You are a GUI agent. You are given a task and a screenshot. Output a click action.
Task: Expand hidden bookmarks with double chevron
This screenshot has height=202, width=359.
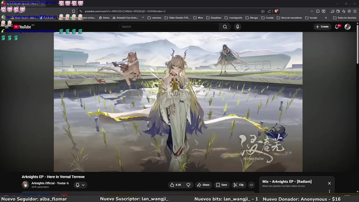(x=326, y=18)
